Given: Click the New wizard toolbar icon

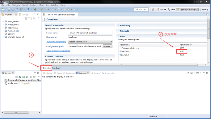Looking at the screenshot, I should (3, 9).
